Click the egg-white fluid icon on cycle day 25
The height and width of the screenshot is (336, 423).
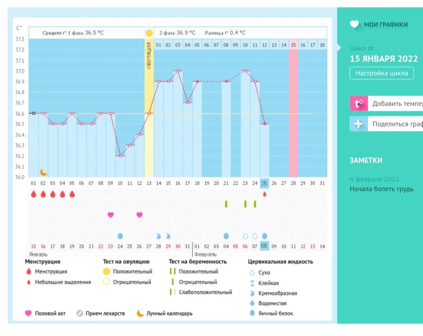[264, 236]
